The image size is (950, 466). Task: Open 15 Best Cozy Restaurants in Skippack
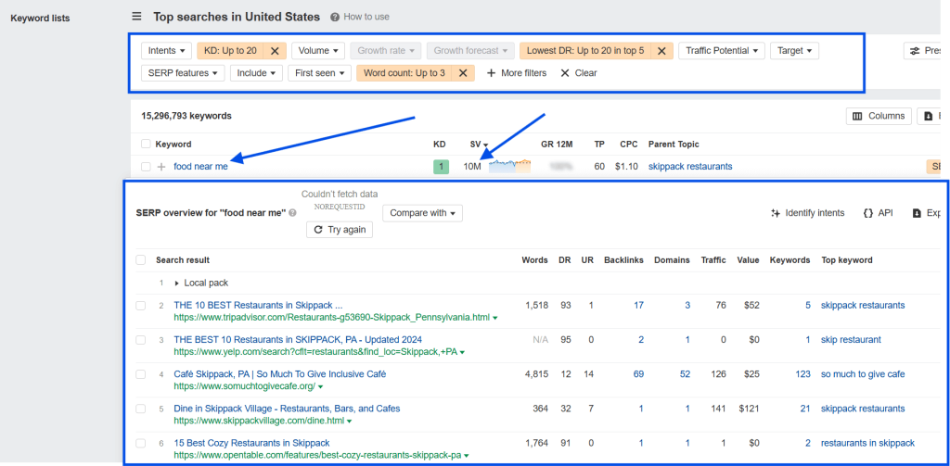coord(251,443)
